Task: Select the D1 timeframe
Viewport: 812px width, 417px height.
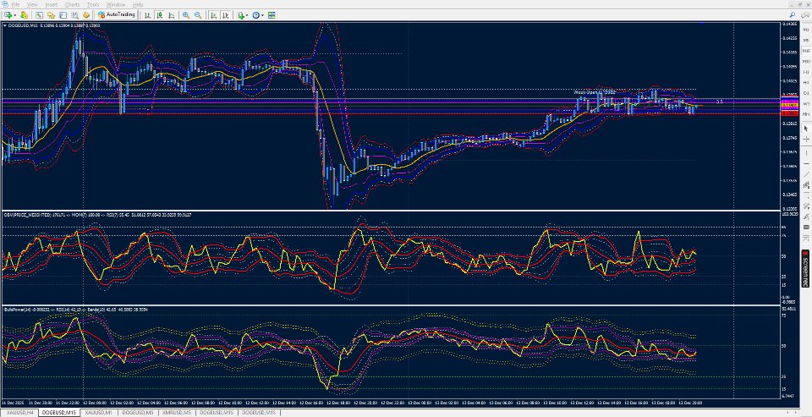Action: [x=806, y=93]
